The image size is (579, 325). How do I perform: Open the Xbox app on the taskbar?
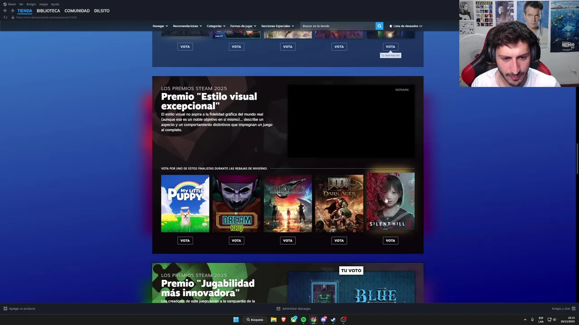pyautogui.click(x=294, y=320)
